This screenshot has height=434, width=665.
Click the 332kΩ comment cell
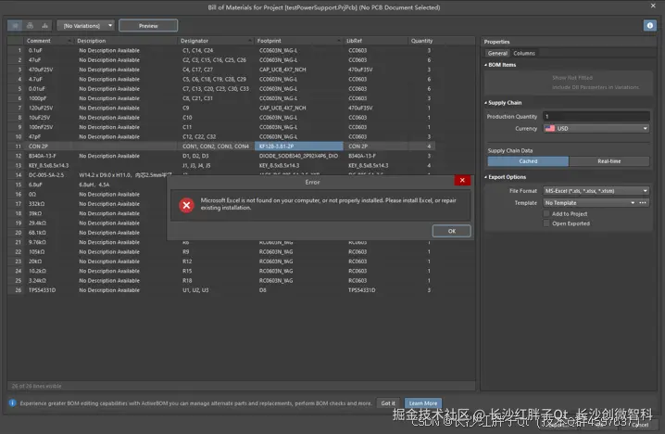coord(50,204)
